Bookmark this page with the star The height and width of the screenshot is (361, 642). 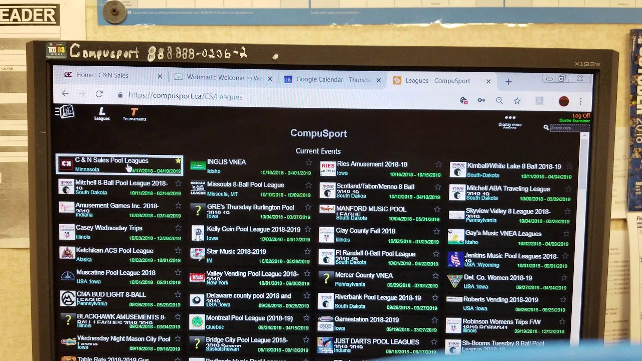pyautogui.click(x=517, y=101)
